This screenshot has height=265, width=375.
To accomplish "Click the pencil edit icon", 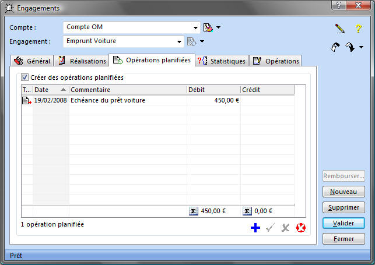I will pyautogui.click(x=340, y=28).
